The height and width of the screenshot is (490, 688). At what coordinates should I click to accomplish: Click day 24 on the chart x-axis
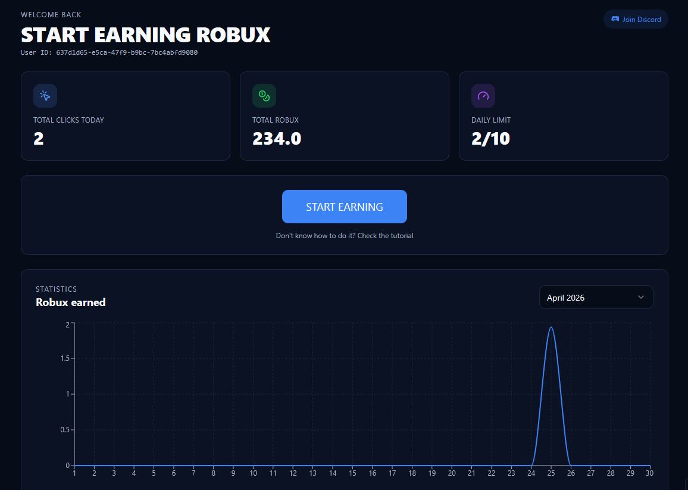tap(531, 473)
